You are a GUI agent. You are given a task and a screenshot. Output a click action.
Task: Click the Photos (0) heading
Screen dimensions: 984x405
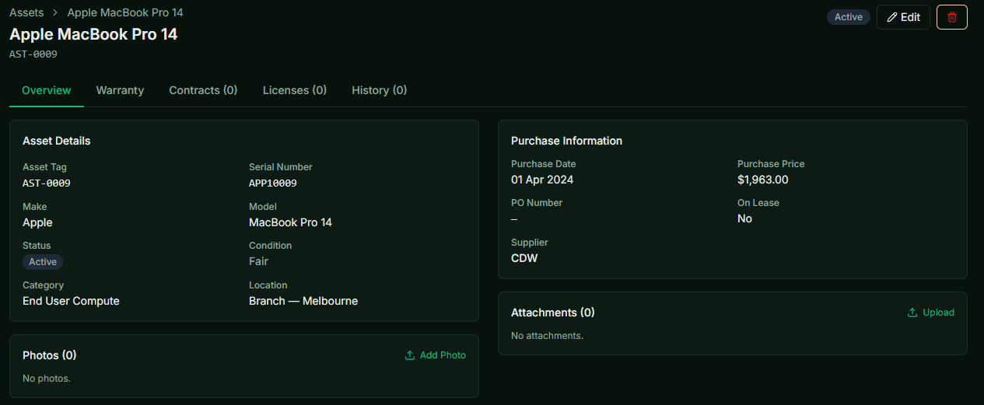click(x=50, y=355)
